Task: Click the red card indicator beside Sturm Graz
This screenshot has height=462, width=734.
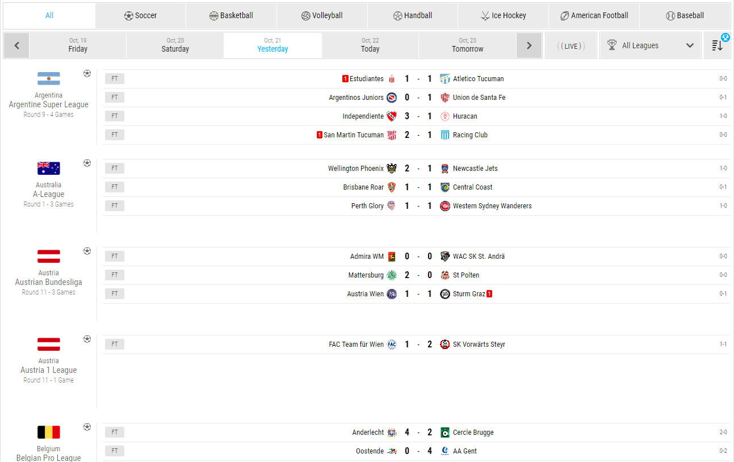Action: coord(489,294)
